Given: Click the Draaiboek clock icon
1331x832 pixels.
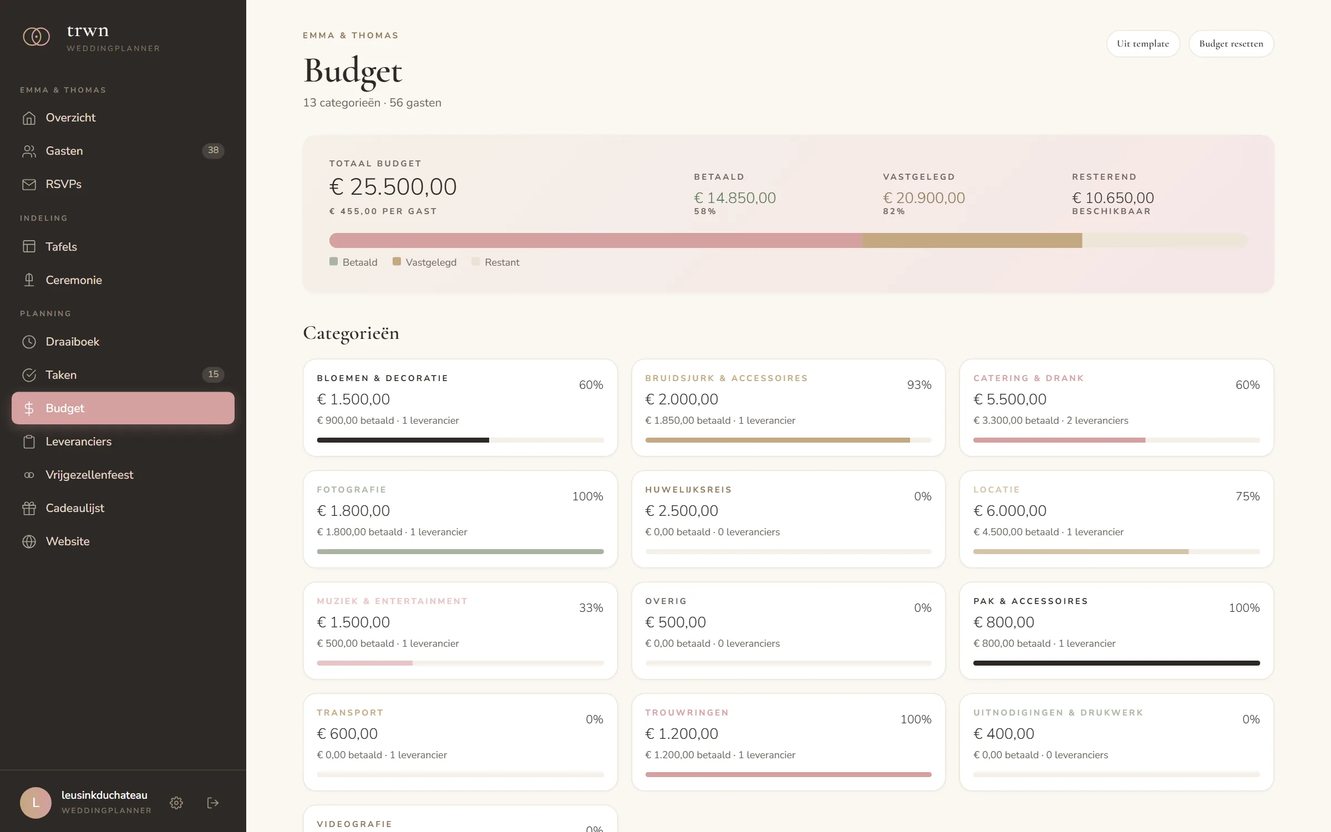Looking at the screenshot, I should tap(29, 342).
